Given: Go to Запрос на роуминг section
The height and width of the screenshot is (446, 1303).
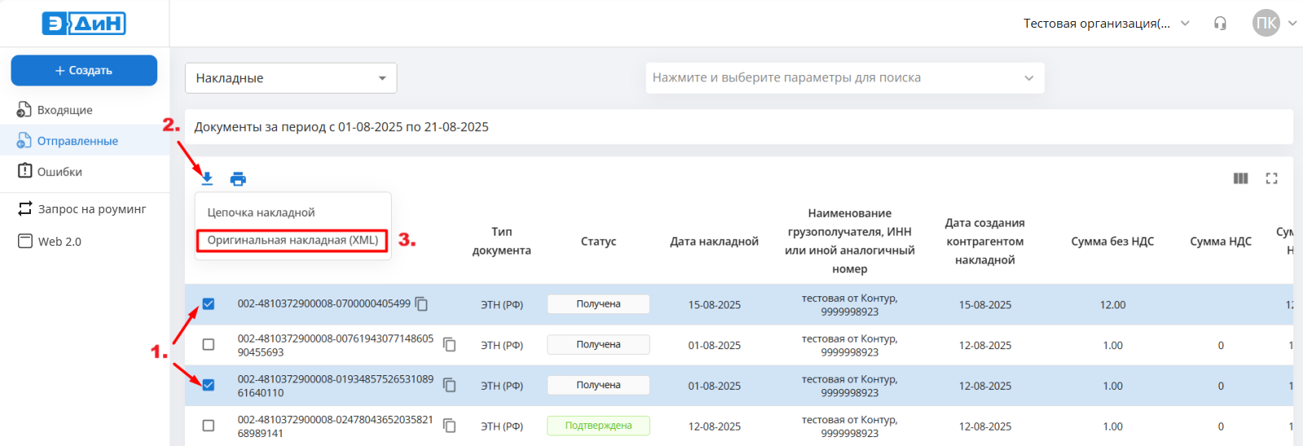Looking at the screenshot, I should [x=91, y=209].
